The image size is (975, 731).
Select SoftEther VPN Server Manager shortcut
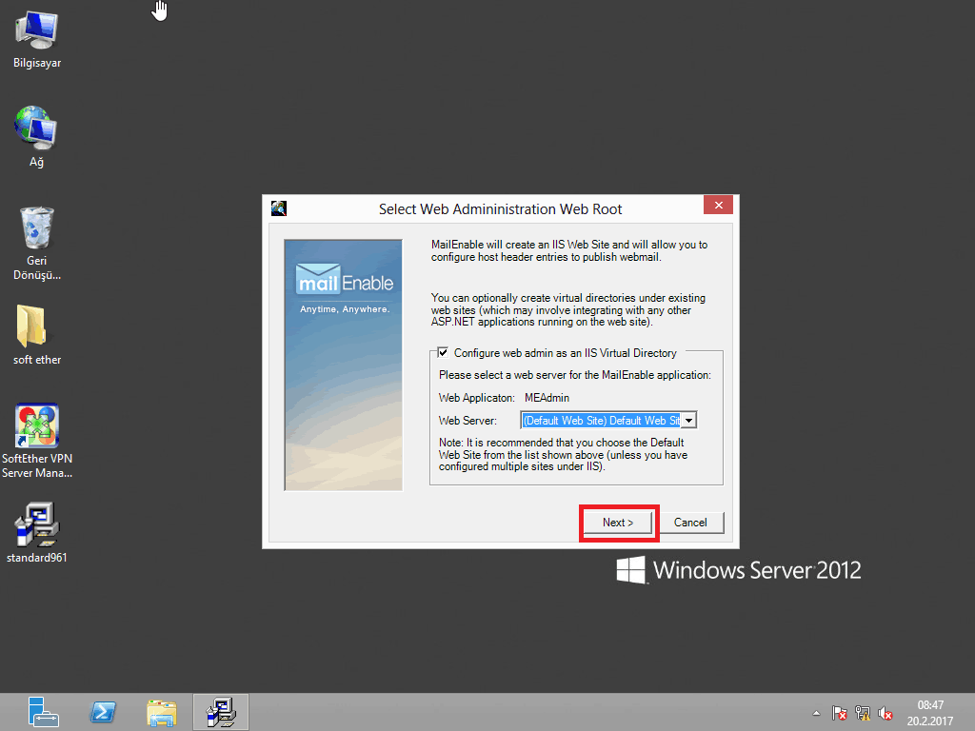tap(37, 440)
